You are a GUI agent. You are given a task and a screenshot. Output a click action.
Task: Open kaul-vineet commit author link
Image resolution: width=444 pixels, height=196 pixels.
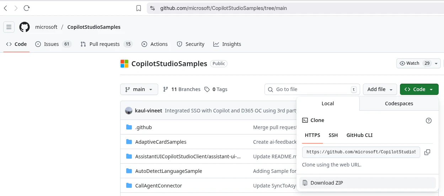pos(149,111)
